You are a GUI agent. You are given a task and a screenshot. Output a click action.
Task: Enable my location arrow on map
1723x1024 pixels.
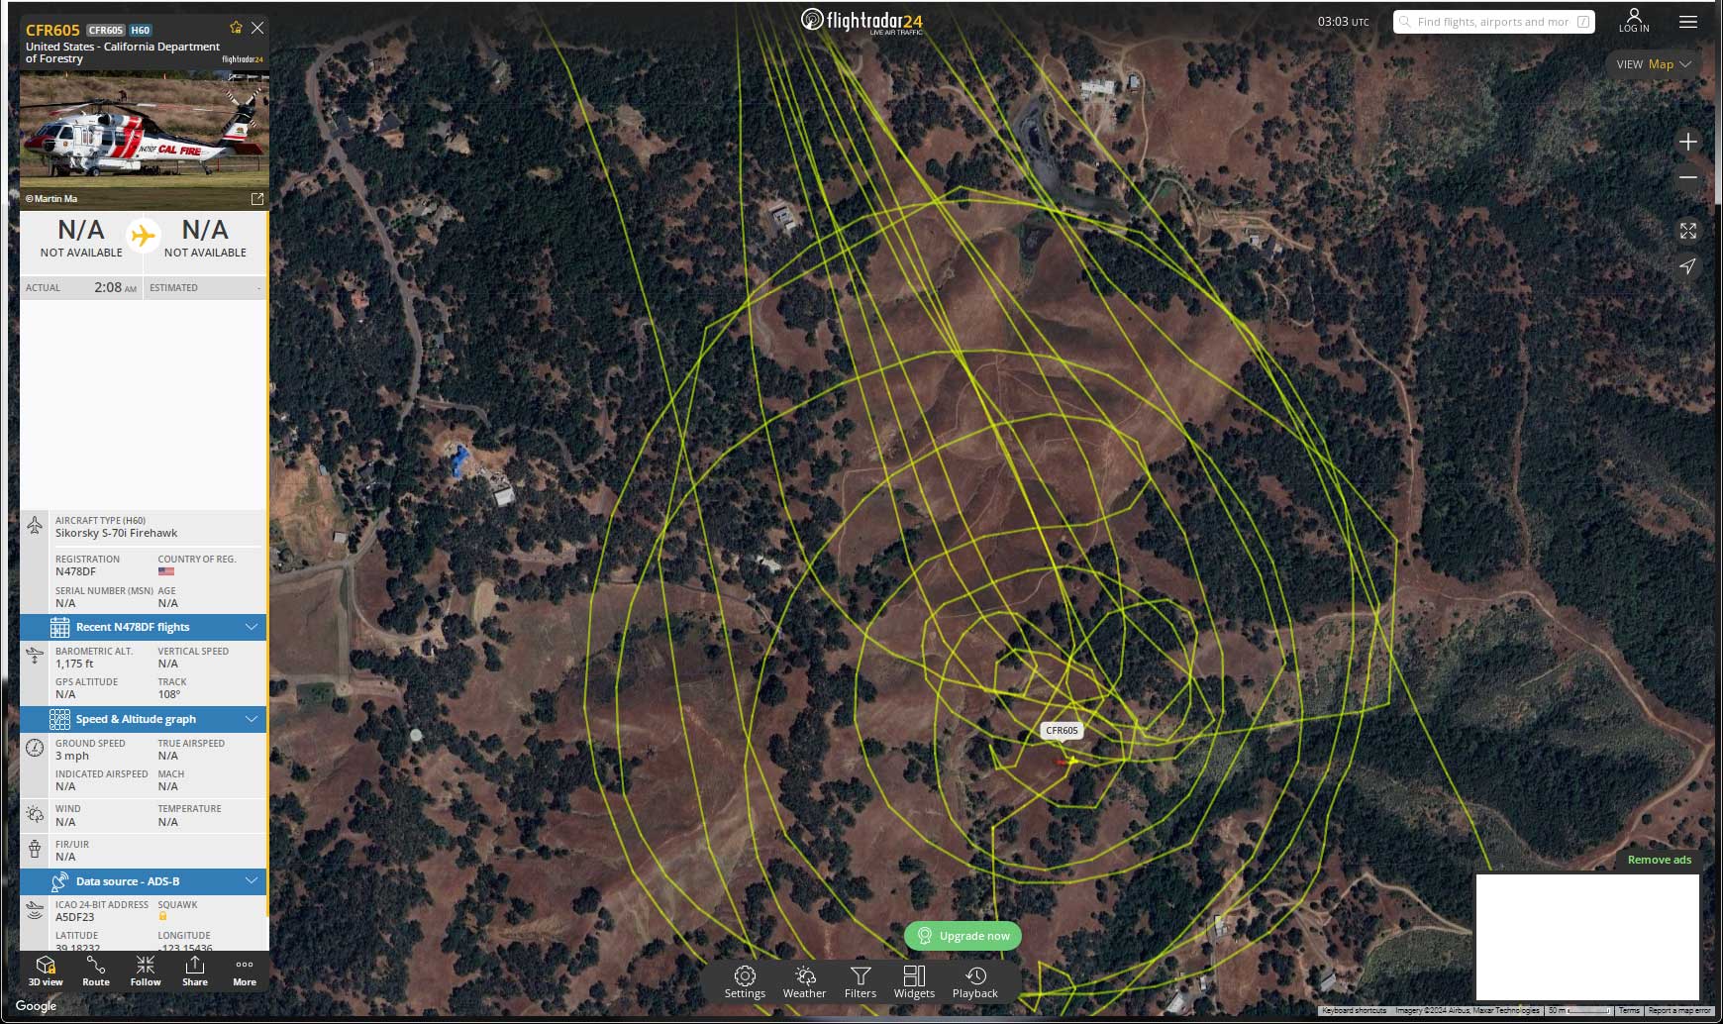[x=1688, y=266]
